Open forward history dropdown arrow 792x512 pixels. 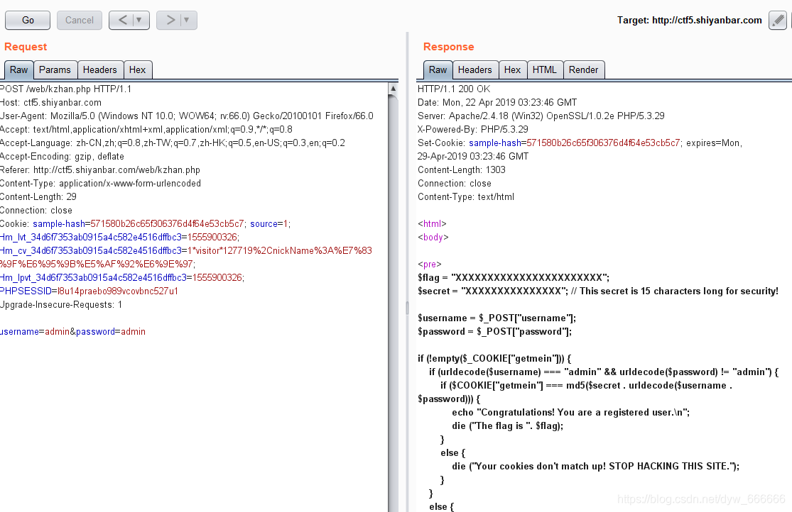point(186,20)
